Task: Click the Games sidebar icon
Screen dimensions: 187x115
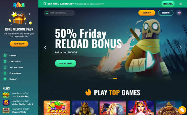Action: click(5, 56)
